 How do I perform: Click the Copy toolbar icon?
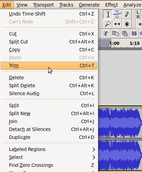[x=115, y=33]
